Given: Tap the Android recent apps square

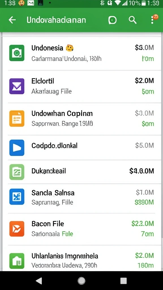Looking at the screenshot, I should click(x=123, y=281).
